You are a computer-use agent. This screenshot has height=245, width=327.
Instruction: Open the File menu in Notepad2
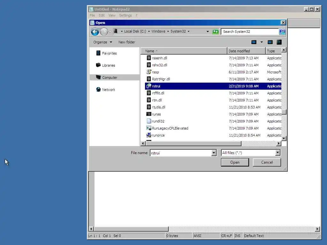92,15
